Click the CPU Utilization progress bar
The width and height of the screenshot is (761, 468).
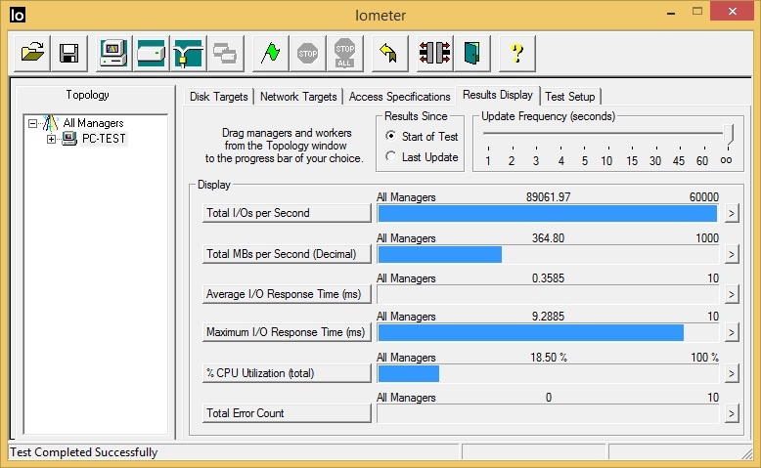(x=548, y=373)
